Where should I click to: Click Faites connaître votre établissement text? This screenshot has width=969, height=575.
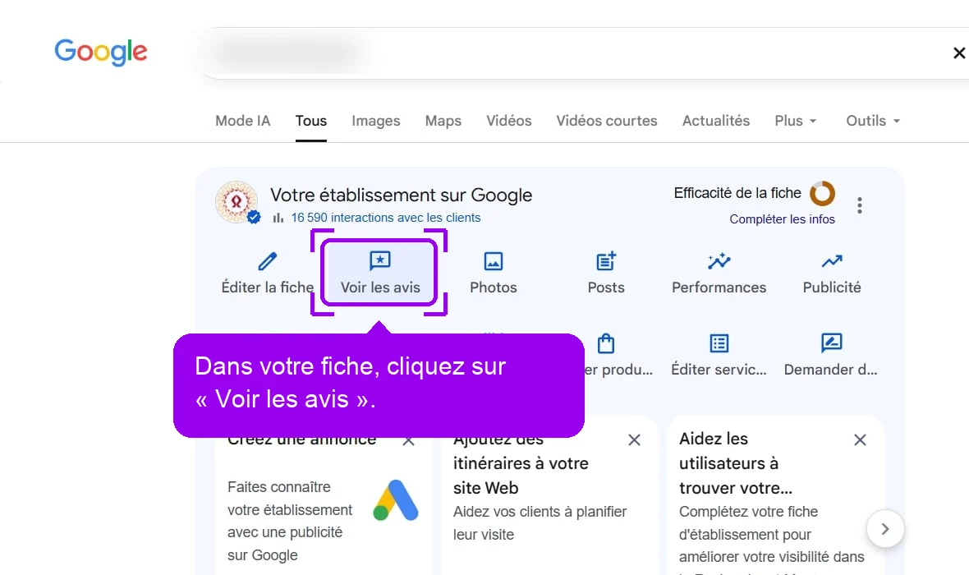pos(289,522)
